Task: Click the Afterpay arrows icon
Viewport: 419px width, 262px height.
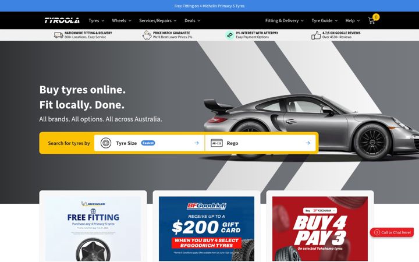Action: 229,35
